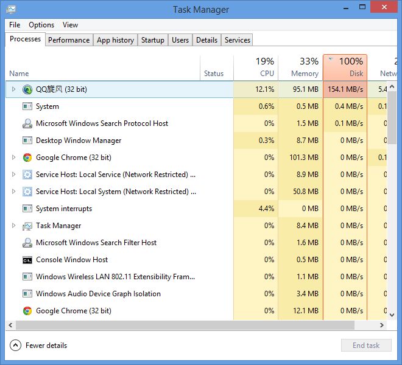Screen dimensions: 402x365
Task: Switch to the Startup tab
Action: click(153, 40)
